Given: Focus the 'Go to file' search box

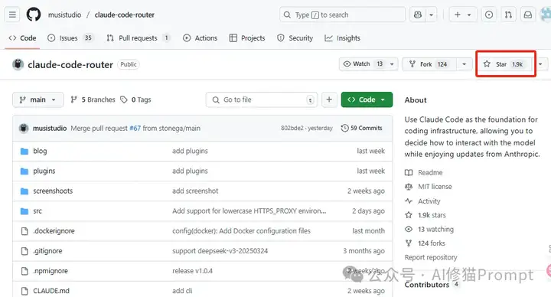Looking at the screenshot, I should [x=262, y=100].
